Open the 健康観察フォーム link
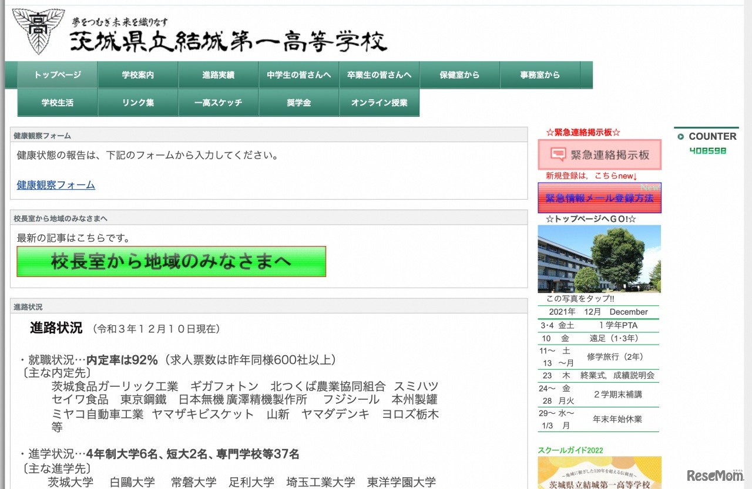This screenshot has height=489, width=752. [55, 184]
